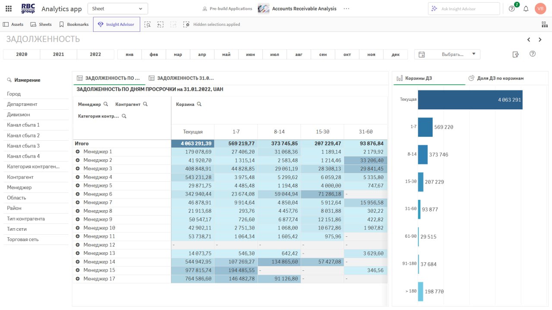Viewport: 552px width, 310px height.
Task: Toggle the 2021 year filter
Action: 58,54
